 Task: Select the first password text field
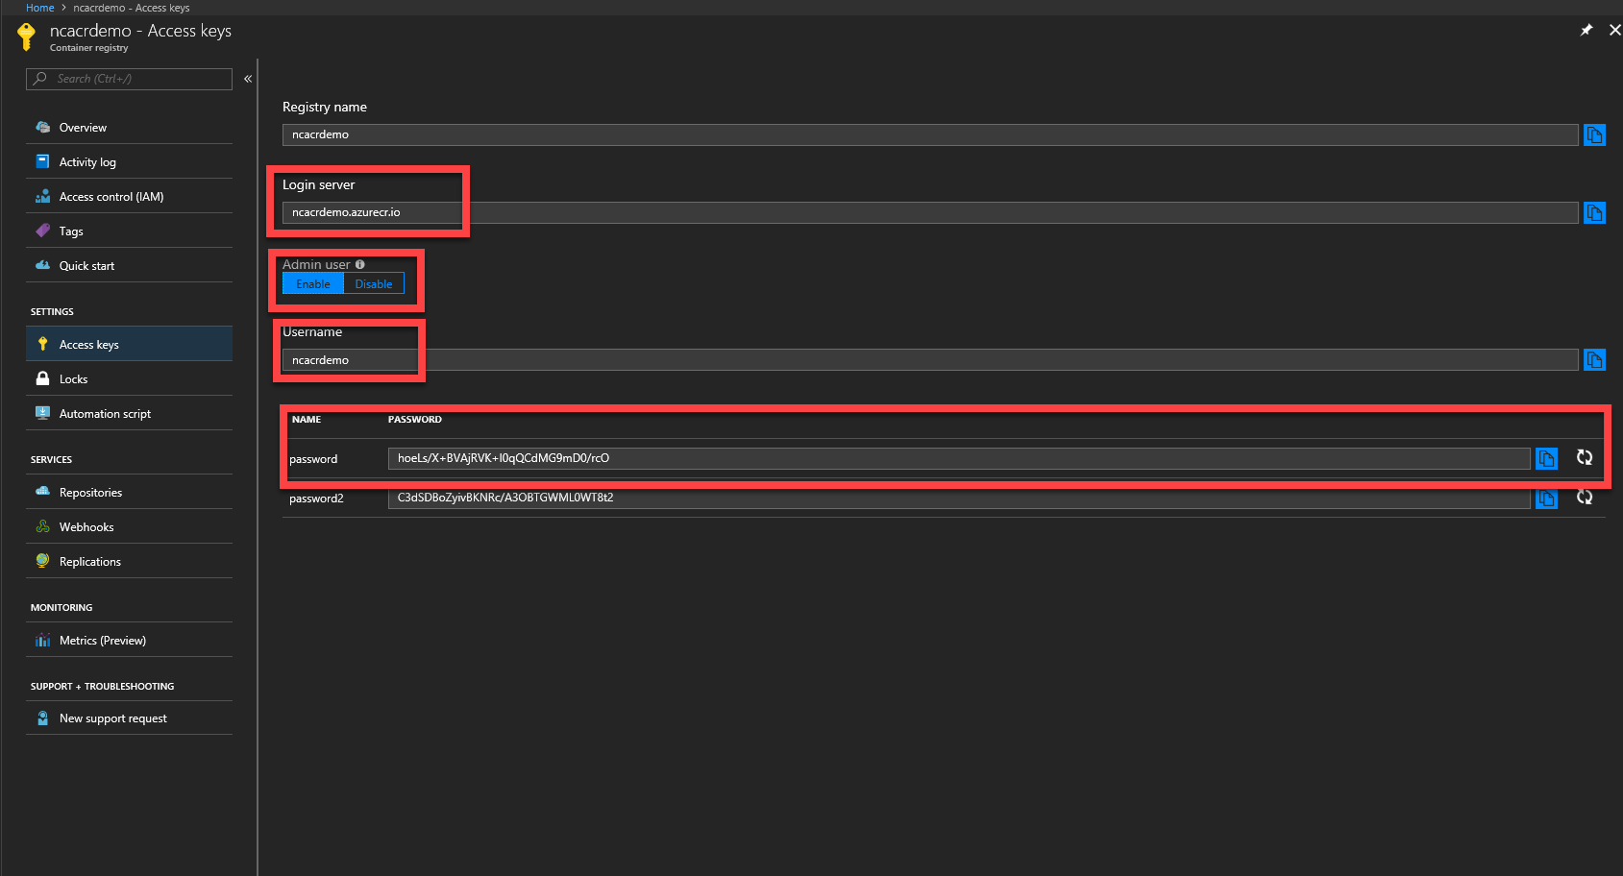[x=959, y=458]
